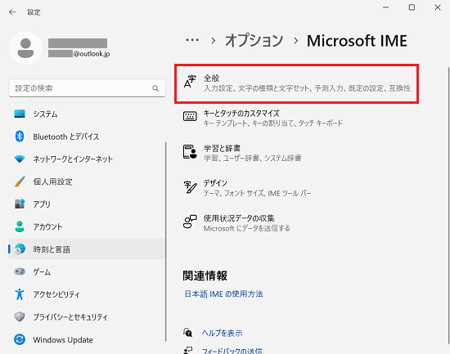Expand the breadcrumb ellipsis

(192, 40)
